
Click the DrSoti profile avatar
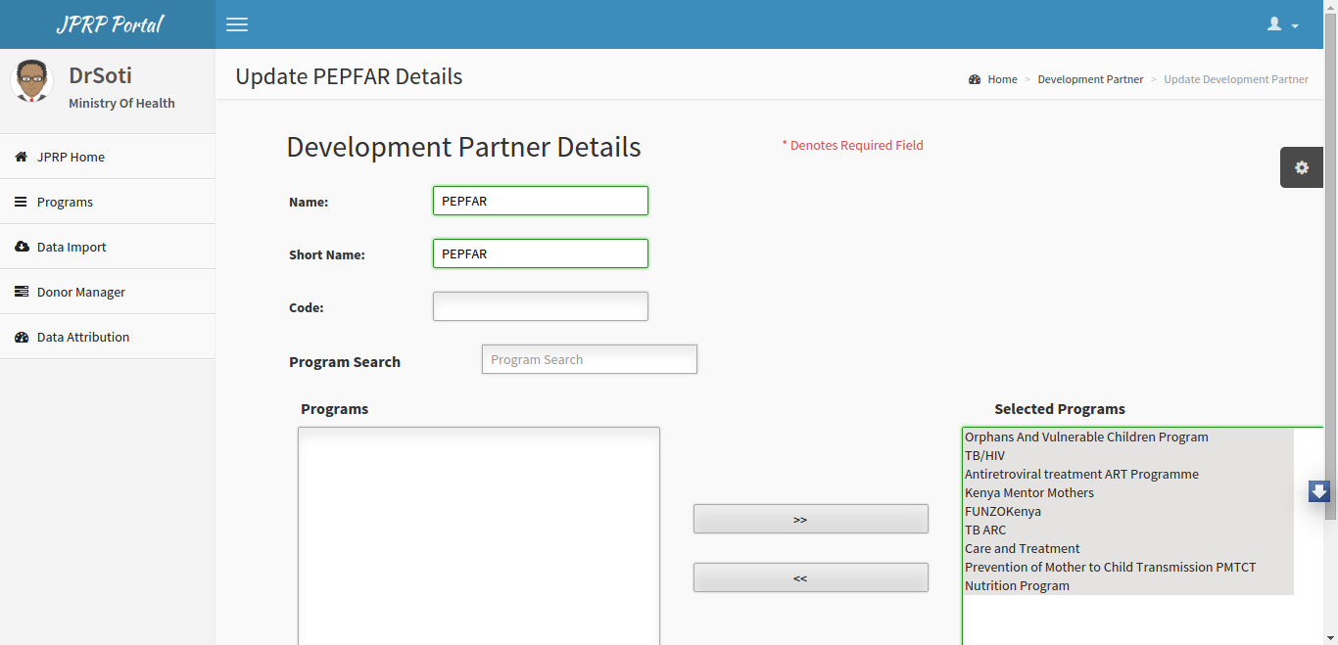pos(31,81)
